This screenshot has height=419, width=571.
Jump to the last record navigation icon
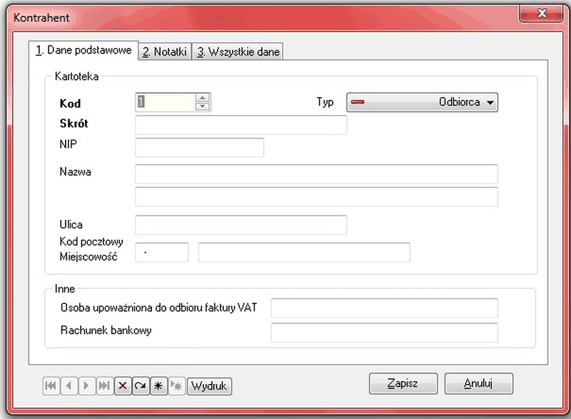tap(104, 386)
